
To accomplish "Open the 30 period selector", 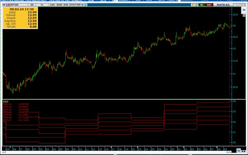I will click(32, 5).
